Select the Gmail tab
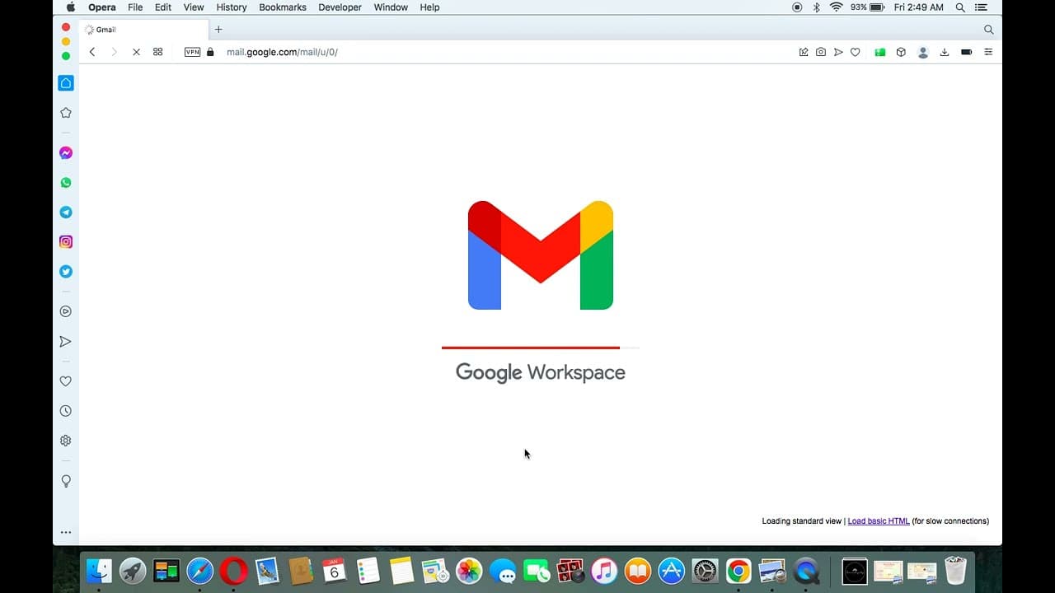 (144, 30)
